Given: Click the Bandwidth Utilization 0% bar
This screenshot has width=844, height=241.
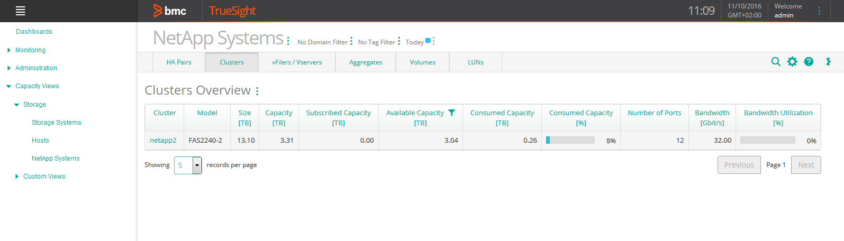Looking at the screenshot, I should (767, 140).
